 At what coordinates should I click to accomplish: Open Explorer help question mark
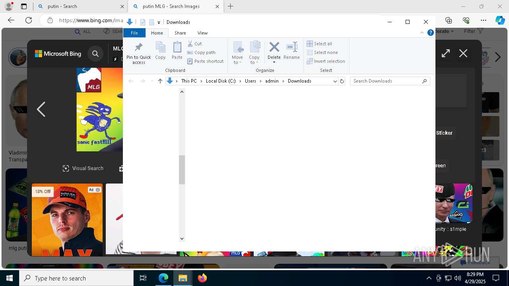click(x=430, y=33)
